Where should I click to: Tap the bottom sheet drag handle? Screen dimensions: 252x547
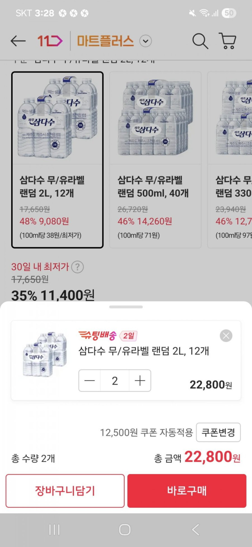click(126, 307)
